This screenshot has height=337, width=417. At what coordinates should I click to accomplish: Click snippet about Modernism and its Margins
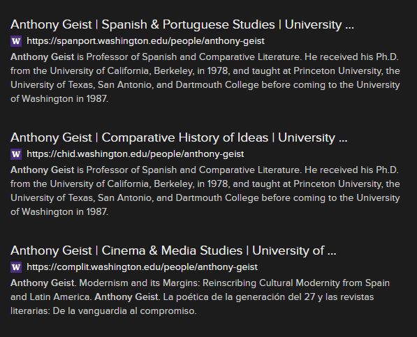(x=200, y=297)
